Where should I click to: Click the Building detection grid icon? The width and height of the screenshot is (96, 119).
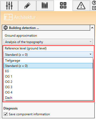point(6,28)
